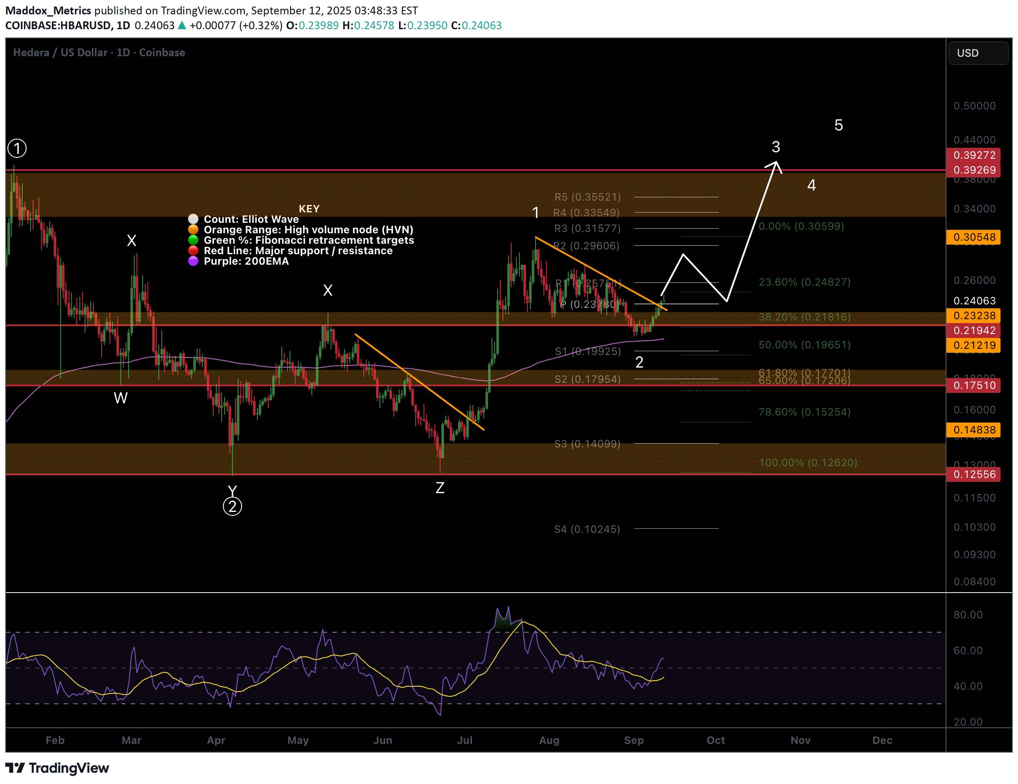
Task: Click the USD currency button
Action: (x=978, y=53)
